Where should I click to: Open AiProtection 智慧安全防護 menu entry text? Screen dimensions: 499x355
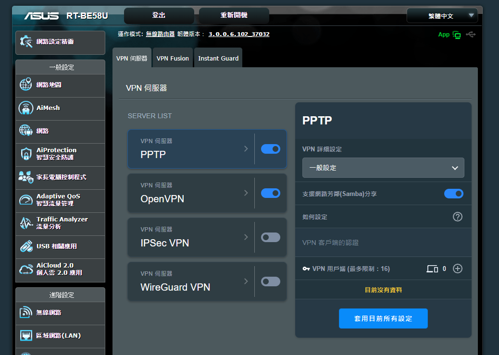(x=56, y=154)
